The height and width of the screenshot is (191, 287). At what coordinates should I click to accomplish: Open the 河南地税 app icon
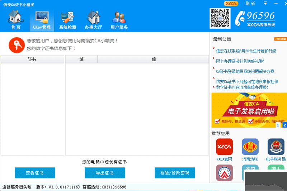(250, 147)
